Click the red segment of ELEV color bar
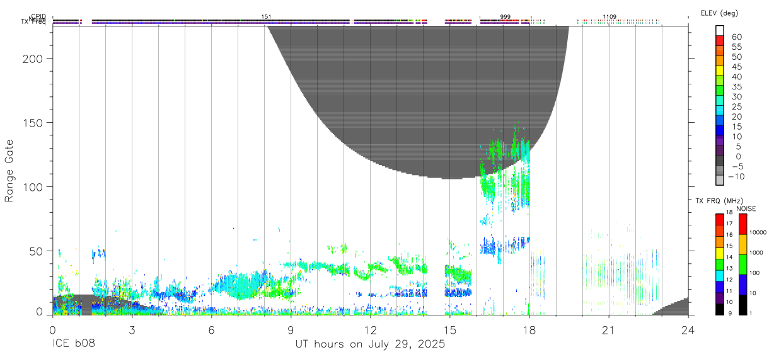This screenshot has width=774, height=357. click(x=720, y=41)
